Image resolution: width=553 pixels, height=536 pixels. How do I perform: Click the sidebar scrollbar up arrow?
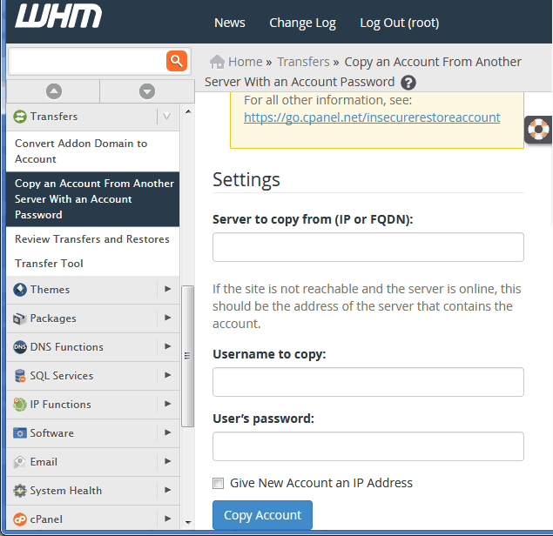point(188,111)
